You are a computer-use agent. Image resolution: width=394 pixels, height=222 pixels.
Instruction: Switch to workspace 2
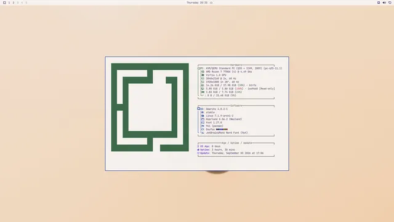coord(14,2)
